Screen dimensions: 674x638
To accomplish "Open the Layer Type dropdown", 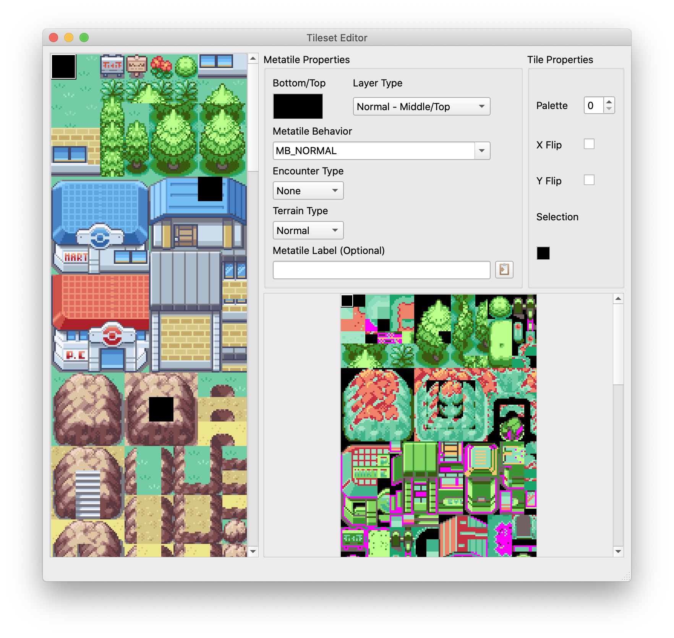I will pyautogui.click(x=421, y=107).
